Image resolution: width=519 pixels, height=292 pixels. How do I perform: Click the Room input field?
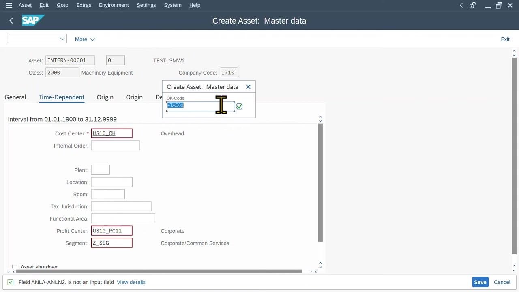(108, 194)
